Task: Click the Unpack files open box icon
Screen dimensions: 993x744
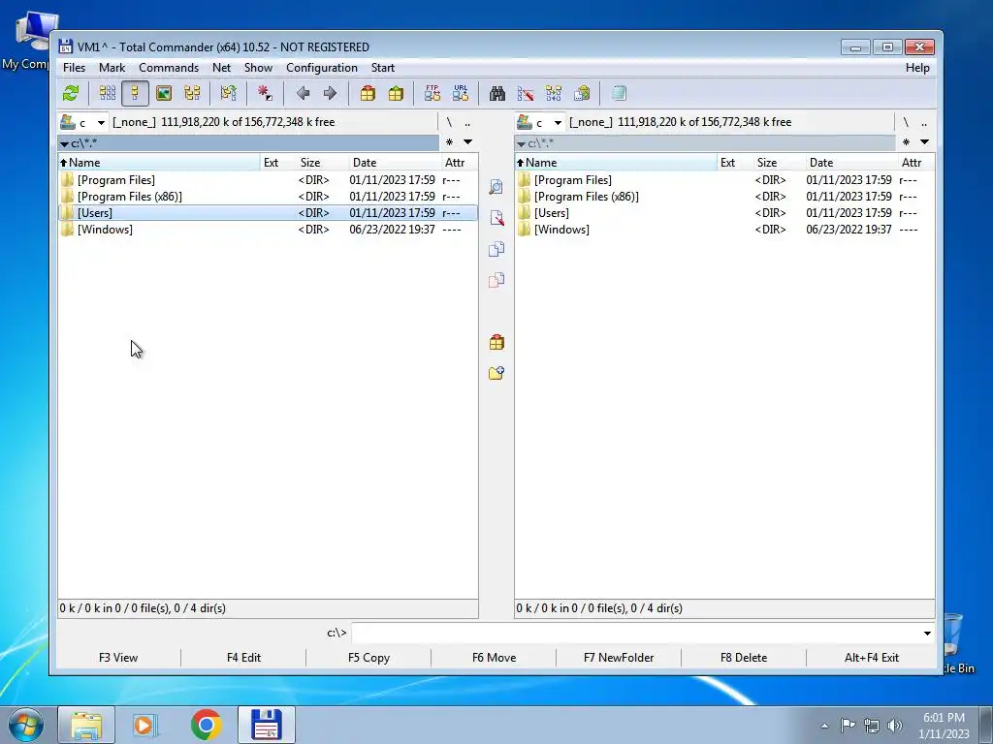Action: click(x=396, y=94)
